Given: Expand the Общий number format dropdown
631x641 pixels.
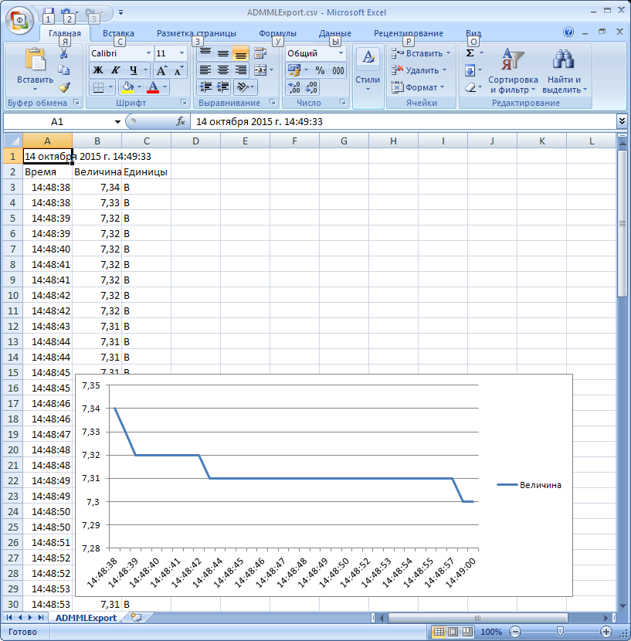Looking at the screenshot, I should tap(341, 53).
